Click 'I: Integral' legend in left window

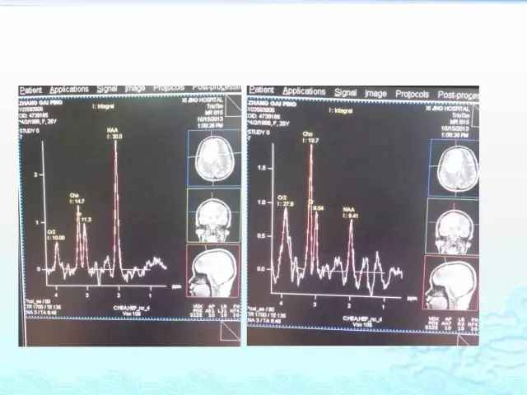(103, 106)
